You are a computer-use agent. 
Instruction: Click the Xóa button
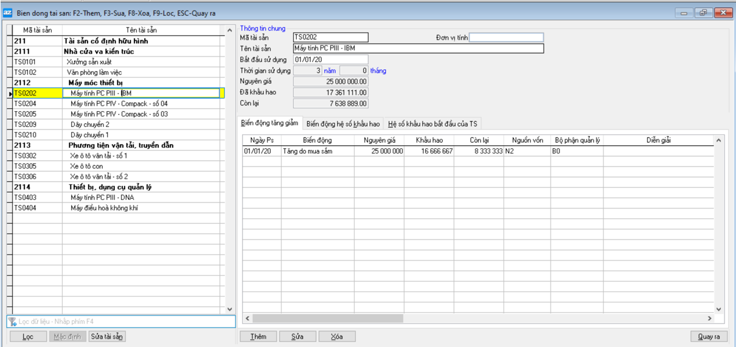pyautogui.click(x=336, y=337)
